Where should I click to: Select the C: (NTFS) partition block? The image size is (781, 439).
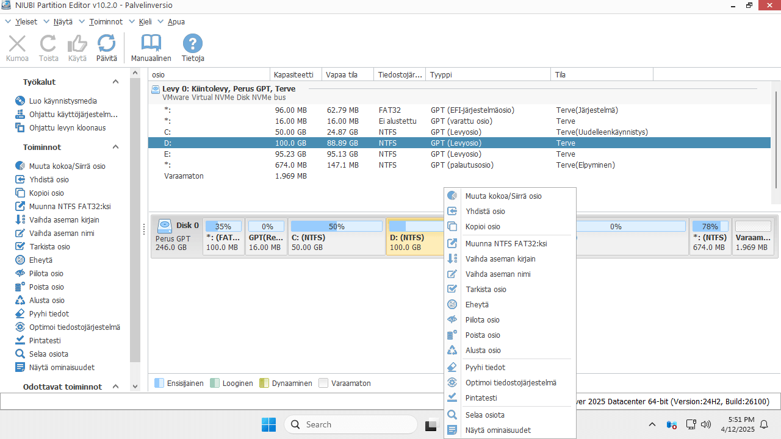[336, 237]
